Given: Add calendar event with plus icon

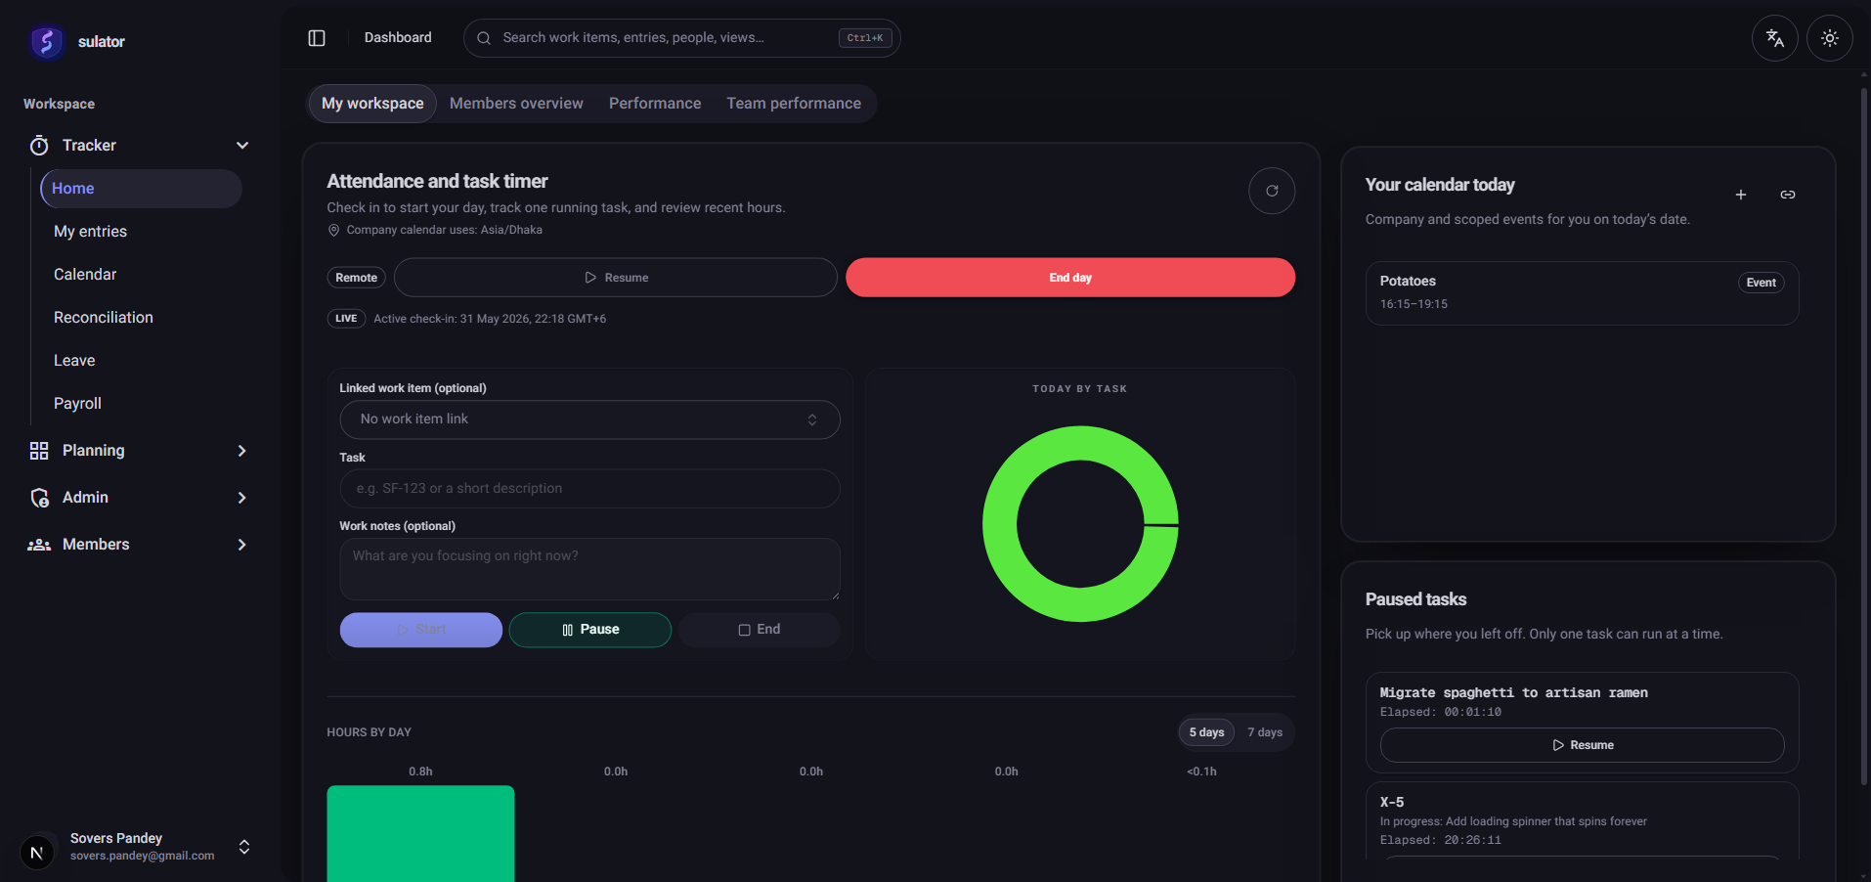Looking at the screenshot, I should pyautogui.click(x=1741, y=195).
